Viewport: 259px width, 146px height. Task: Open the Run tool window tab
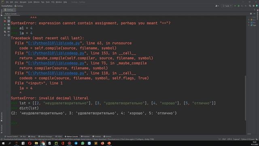coord(23,137)
